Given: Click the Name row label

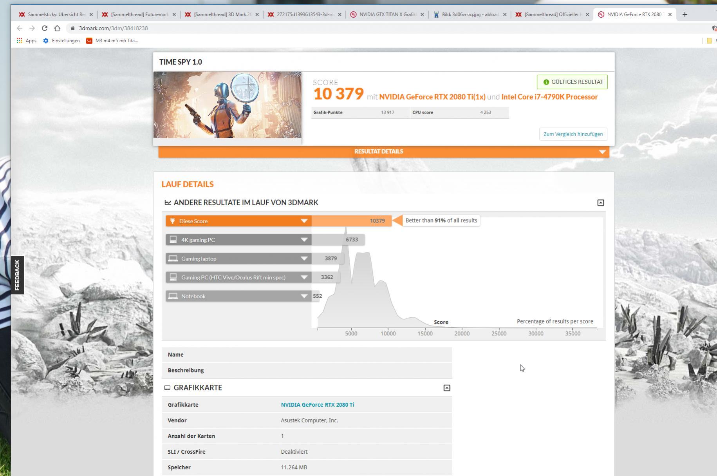Looking at the screenshot, I should click(175, 355).
